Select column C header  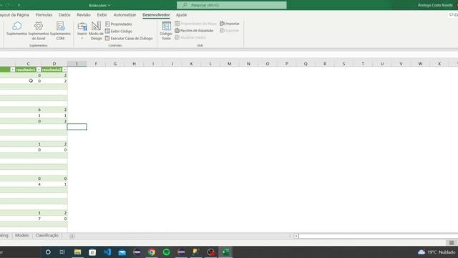28,64
